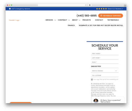Go to the Contact page
Screen dimensions: 132x111
coord(99,20)
